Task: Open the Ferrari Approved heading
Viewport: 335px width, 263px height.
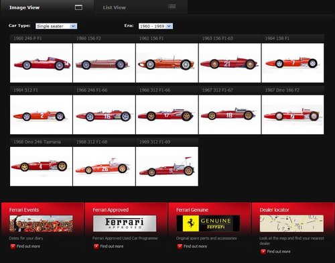Action: [111, 210]
